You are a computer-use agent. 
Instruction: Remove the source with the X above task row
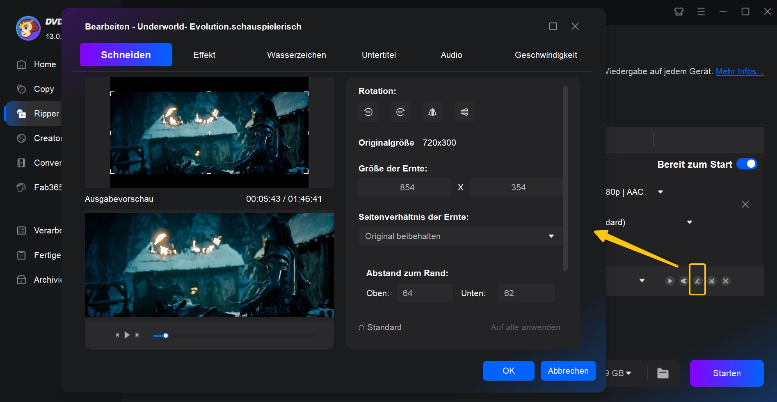click(745, 204)
